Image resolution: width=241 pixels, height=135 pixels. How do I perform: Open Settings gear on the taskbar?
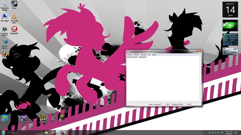[65, 133]
